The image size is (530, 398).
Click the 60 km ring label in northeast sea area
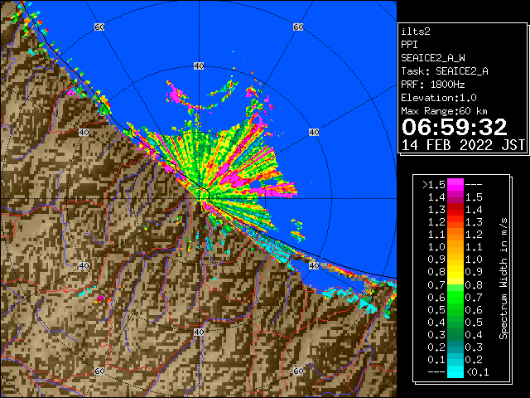[x=298, y=27]
